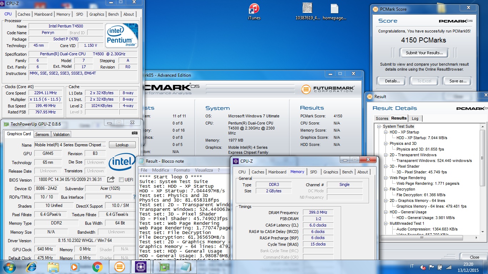Image resolution: width=488 pixels, height=274 pixels.
Task: Click the PCMark Score window title icon
Action: pyautogui.click(x=375, y=9)
